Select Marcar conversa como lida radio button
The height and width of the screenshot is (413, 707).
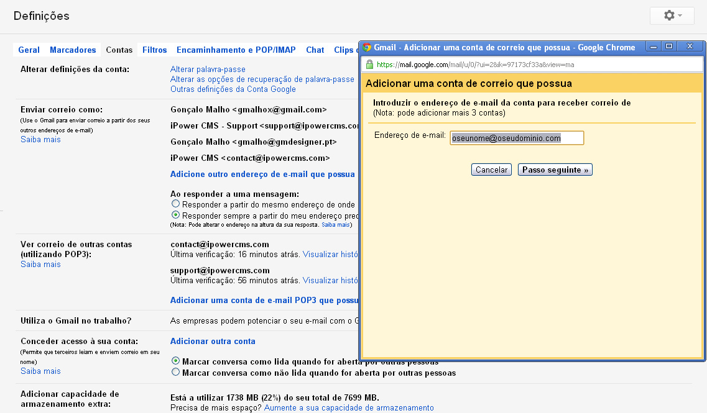click(175, 361)
